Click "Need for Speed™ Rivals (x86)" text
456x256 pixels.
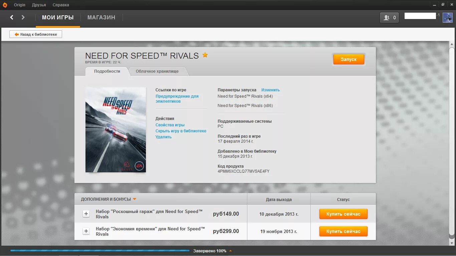245,106
